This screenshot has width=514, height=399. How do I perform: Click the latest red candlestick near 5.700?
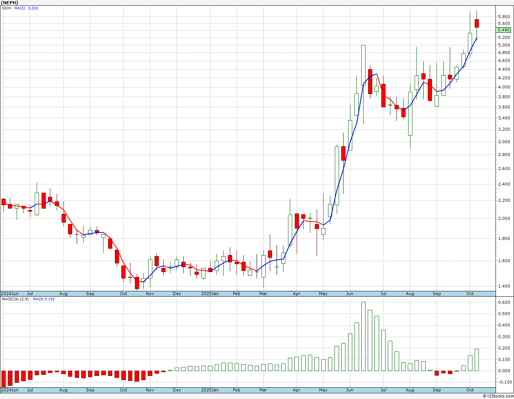point(477,23)
